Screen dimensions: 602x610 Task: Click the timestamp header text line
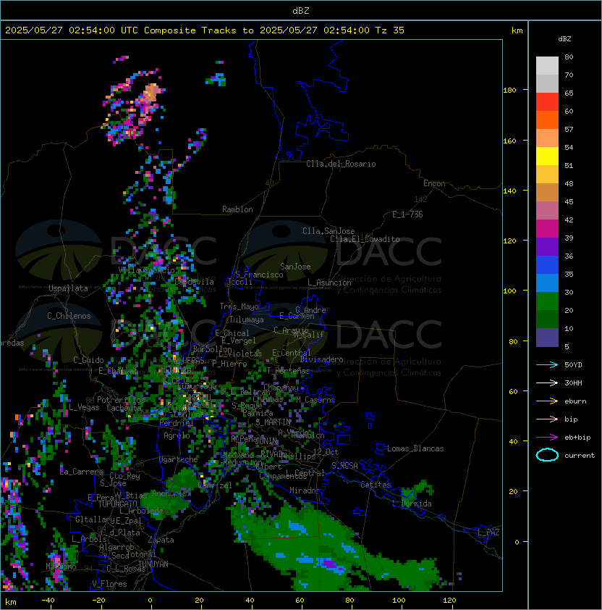pyautogui.click(x=205, y=30)
